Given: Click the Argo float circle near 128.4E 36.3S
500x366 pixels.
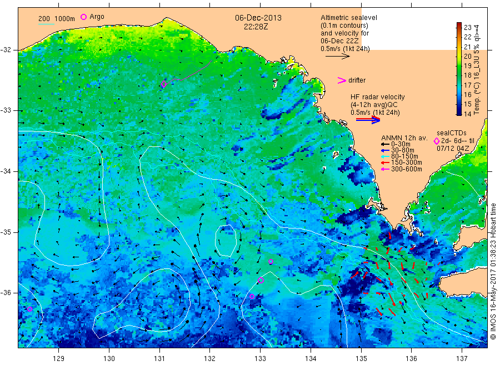Looking at the screenshot, I should (29, 309).
